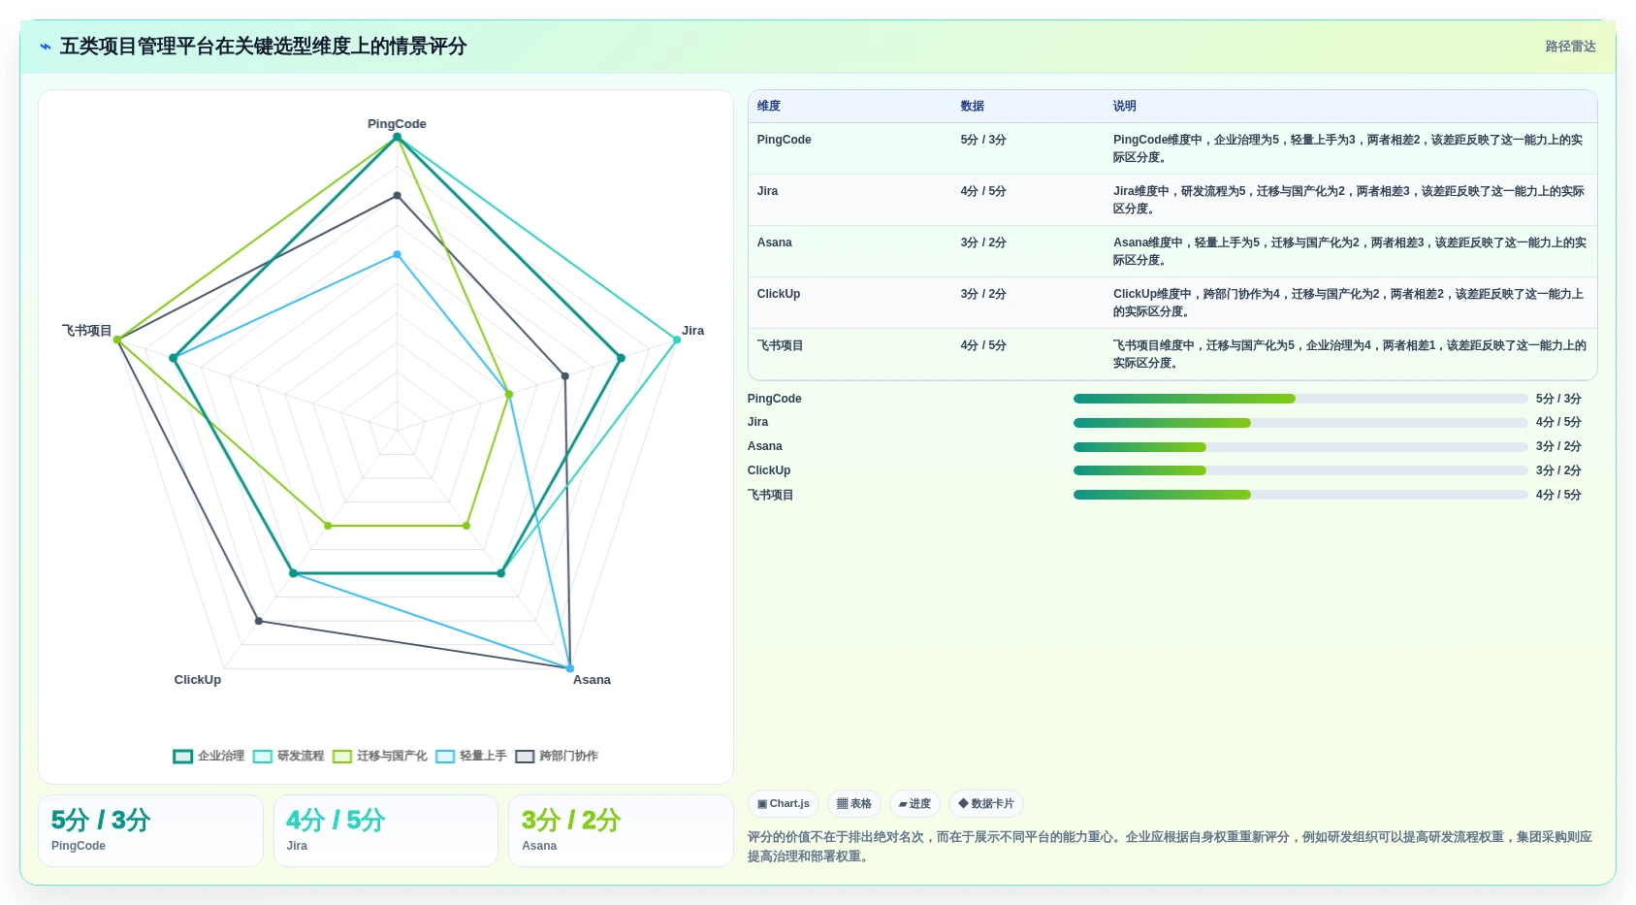Viewport: 1636px width, 905px height.
Task: Click the 进度 tag chip
Action: [914, 804]
